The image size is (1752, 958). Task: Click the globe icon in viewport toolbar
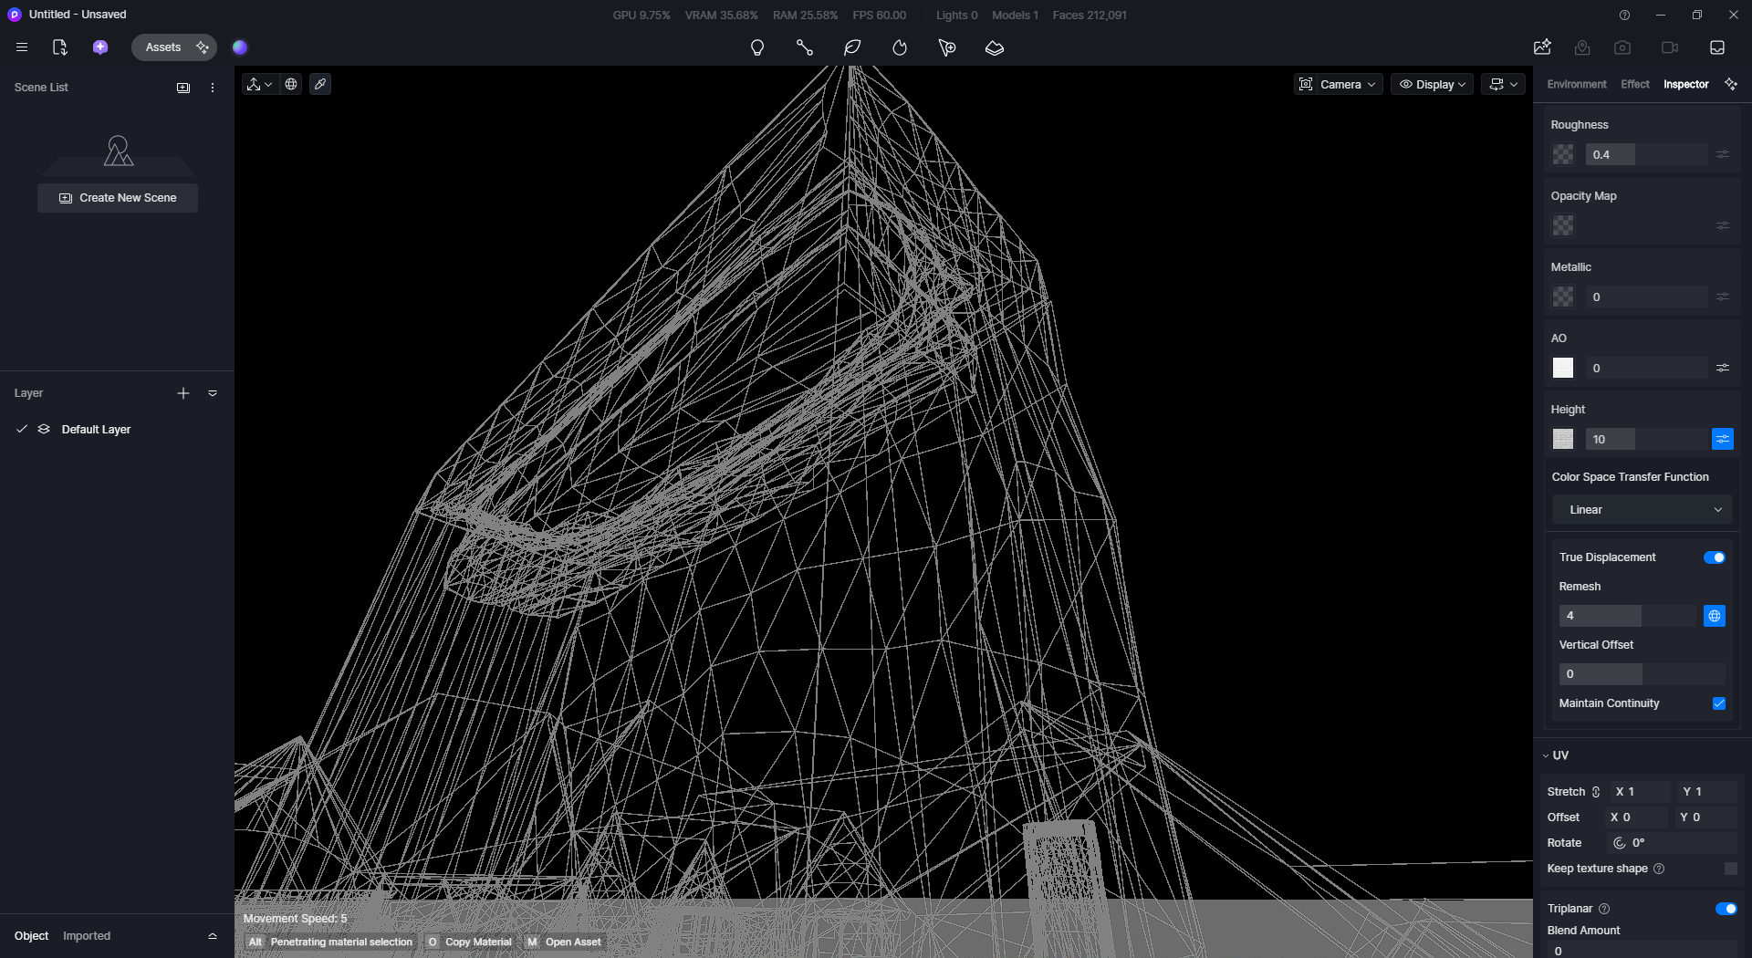tap(291, 84)
